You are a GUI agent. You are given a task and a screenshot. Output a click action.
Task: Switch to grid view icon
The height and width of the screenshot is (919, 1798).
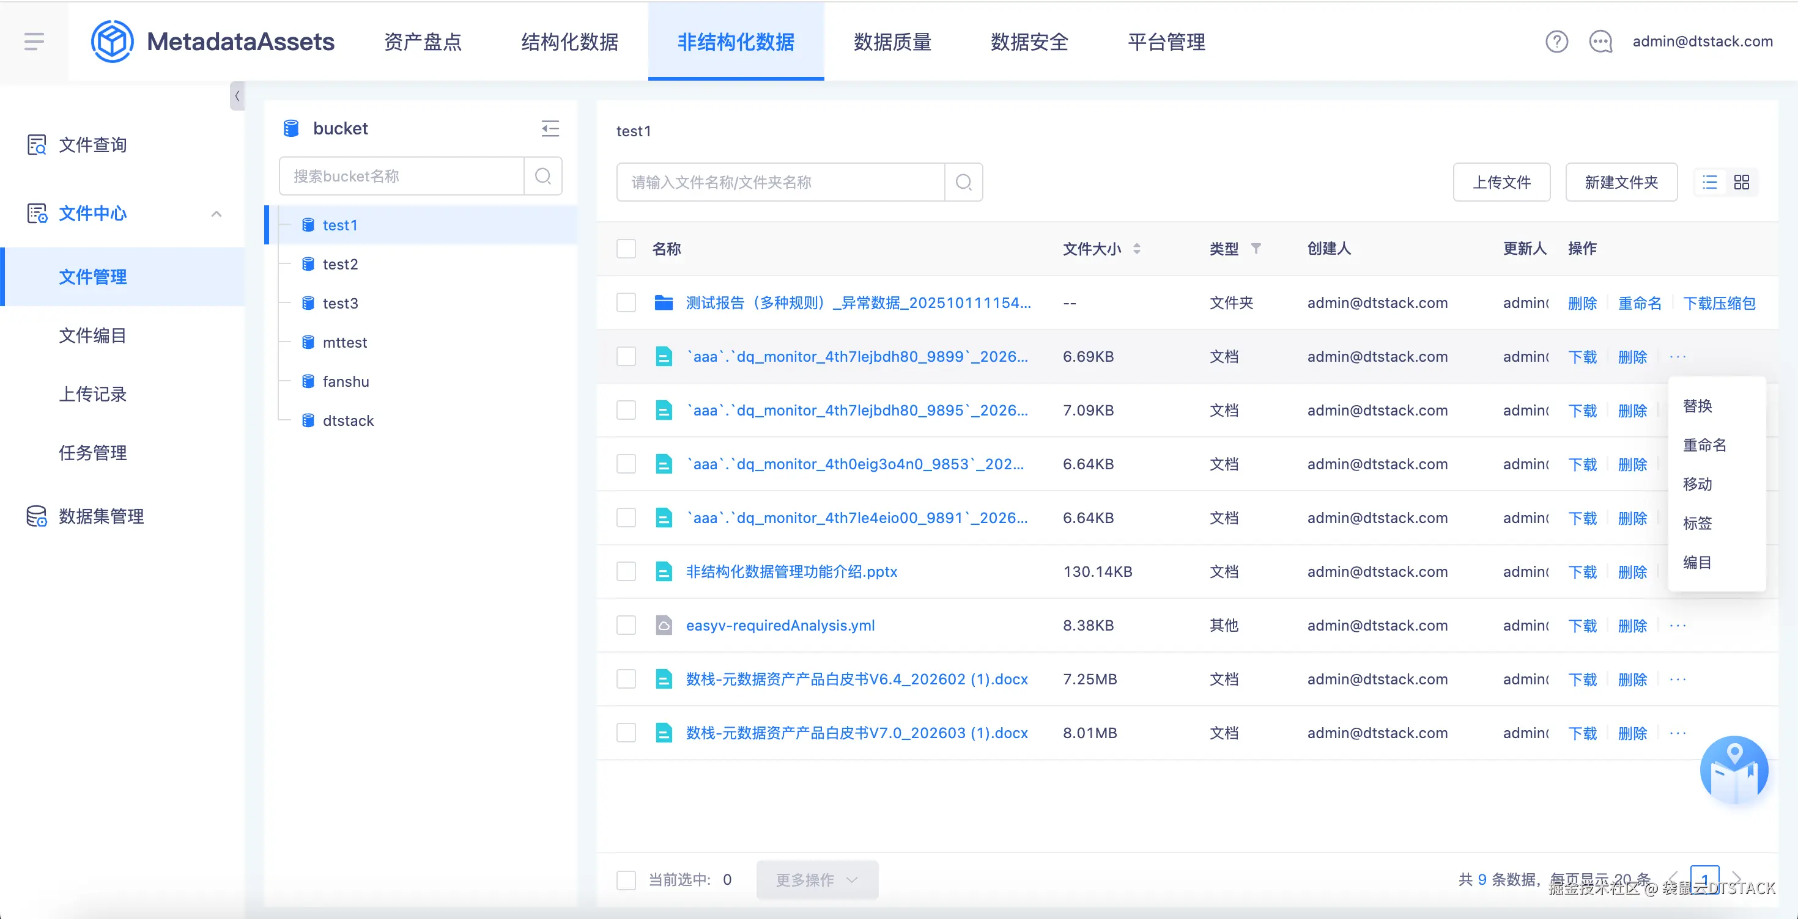pos(1742,182)
